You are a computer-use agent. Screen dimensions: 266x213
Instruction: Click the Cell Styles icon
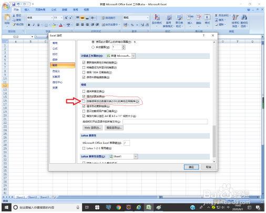pyautogui.click(x=179, y=18)
